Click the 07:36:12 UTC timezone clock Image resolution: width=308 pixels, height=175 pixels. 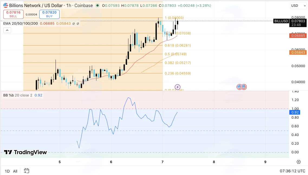click(293, 171)
